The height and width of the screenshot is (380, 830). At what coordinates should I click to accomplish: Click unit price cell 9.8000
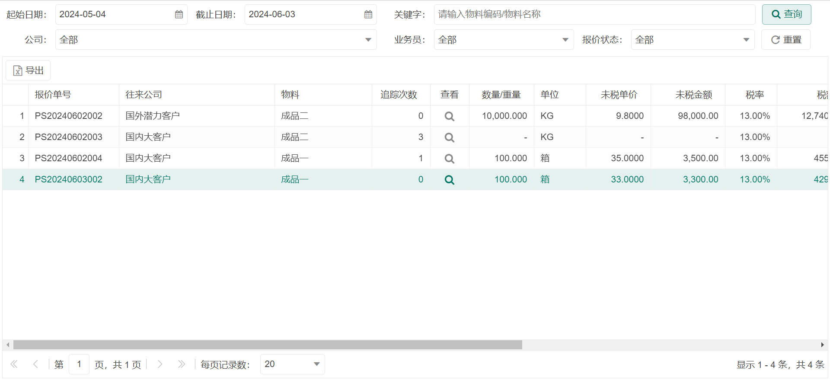[x=630, y=116]
